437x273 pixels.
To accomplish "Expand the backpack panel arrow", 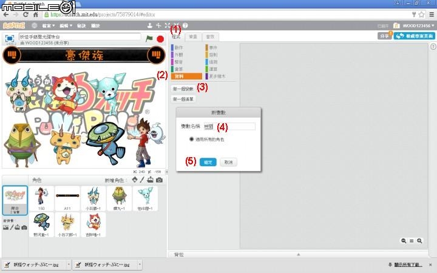I will point(299,254).
